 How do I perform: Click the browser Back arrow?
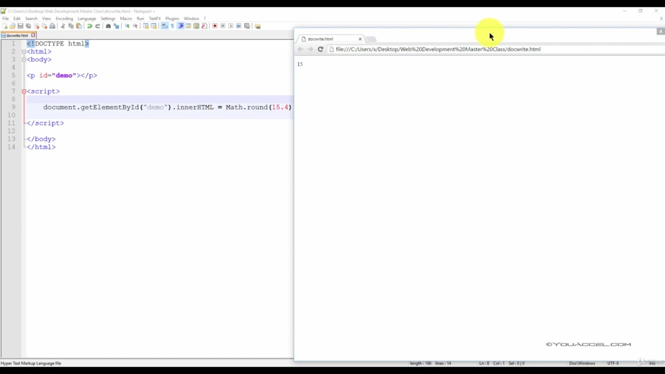tap(300, 49)
